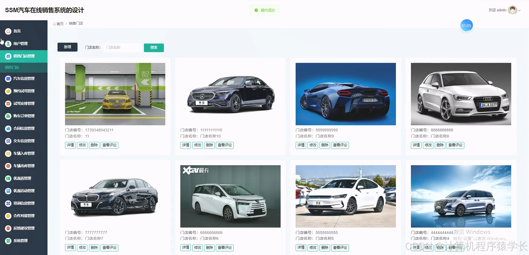Click the 购车订单管理 sidebar icon
The width and height of the screenshot is (529, 255).
(x=8, y=116)
